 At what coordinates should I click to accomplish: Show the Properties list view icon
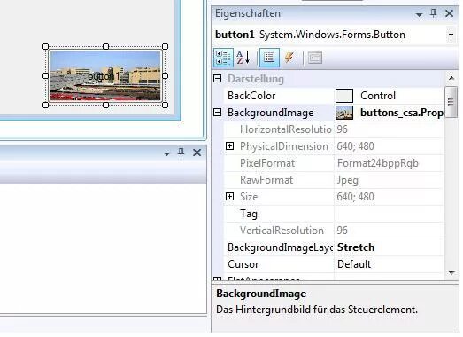pos(269,58)
